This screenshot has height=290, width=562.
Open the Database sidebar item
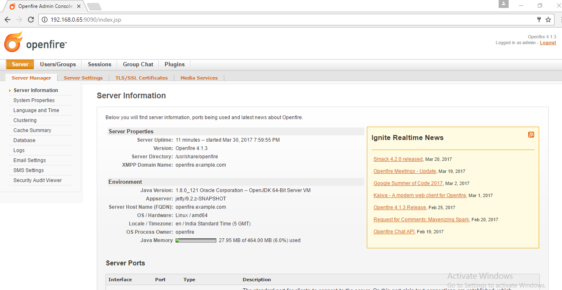[24, 140]
